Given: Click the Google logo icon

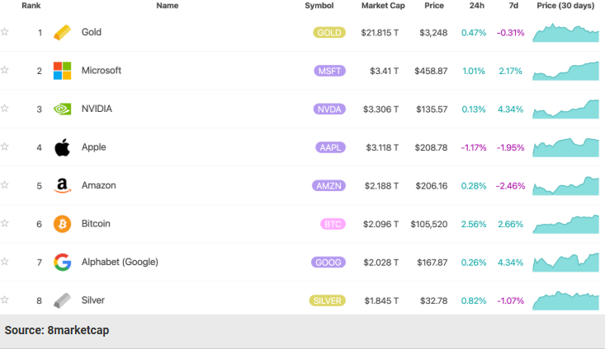Looking at the screenshot, I should [x=62, y=263].
